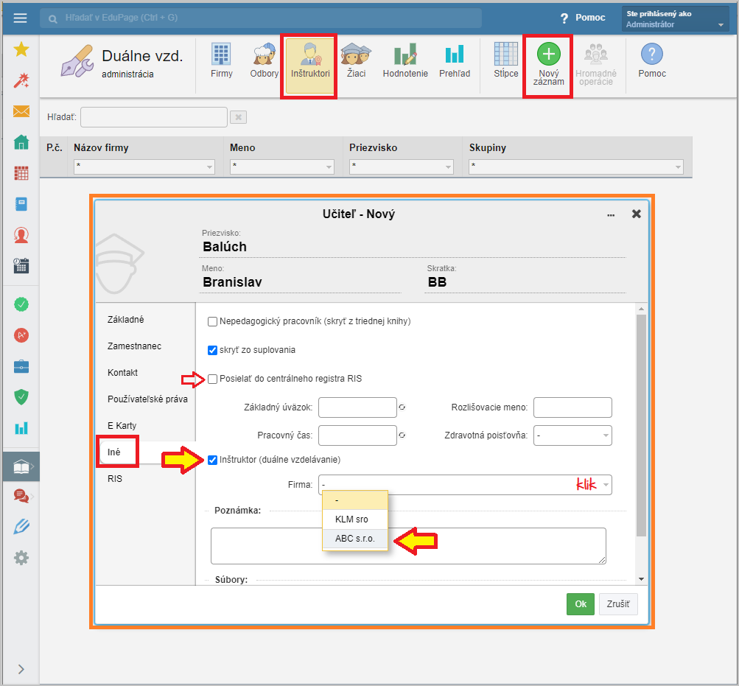Clear the Hľadať filter with the X button
Image resolution: width=739 pixels, height=686 pixels.
point(239,117)
